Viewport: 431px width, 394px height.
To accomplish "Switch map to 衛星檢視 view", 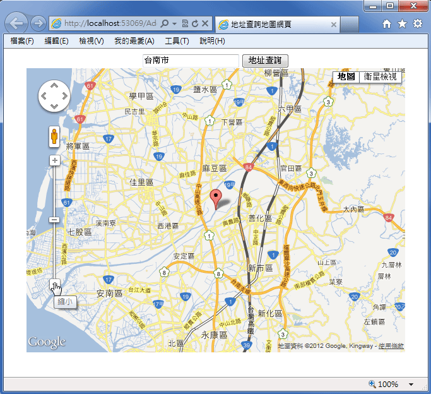I will (x=380, y=76).
